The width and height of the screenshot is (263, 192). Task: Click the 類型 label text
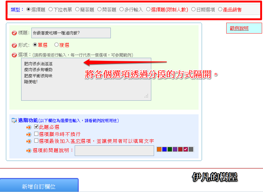pyautogui.click(x=15, y=10)
